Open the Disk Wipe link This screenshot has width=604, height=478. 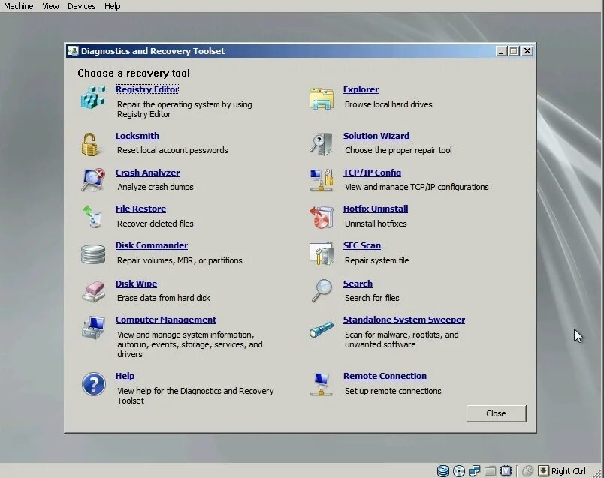(137, 284)
